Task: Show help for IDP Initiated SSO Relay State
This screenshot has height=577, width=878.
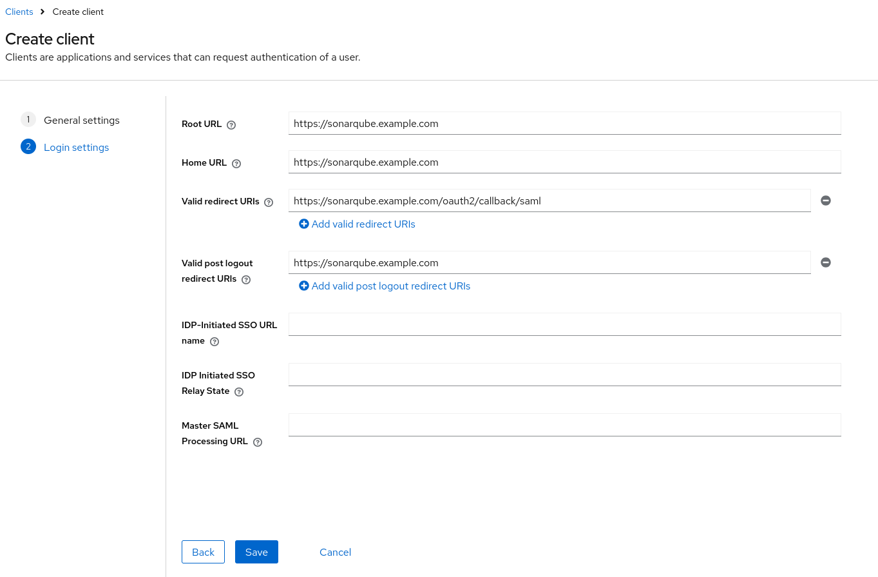Action: (238, 391)
